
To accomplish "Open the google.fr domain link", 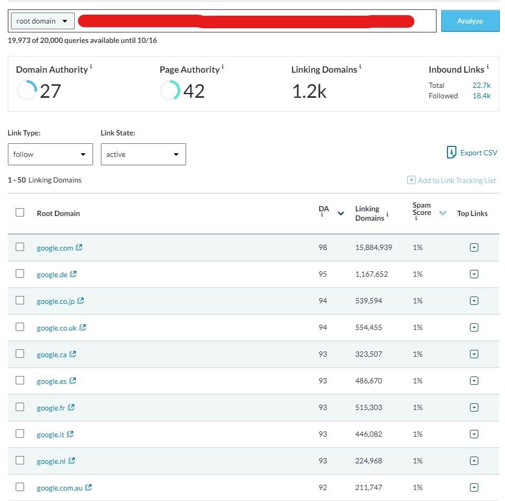I will point(50,407).
